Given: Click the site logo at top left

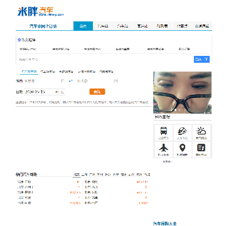Looking at the screenshot, I should [x=41, y=11].
